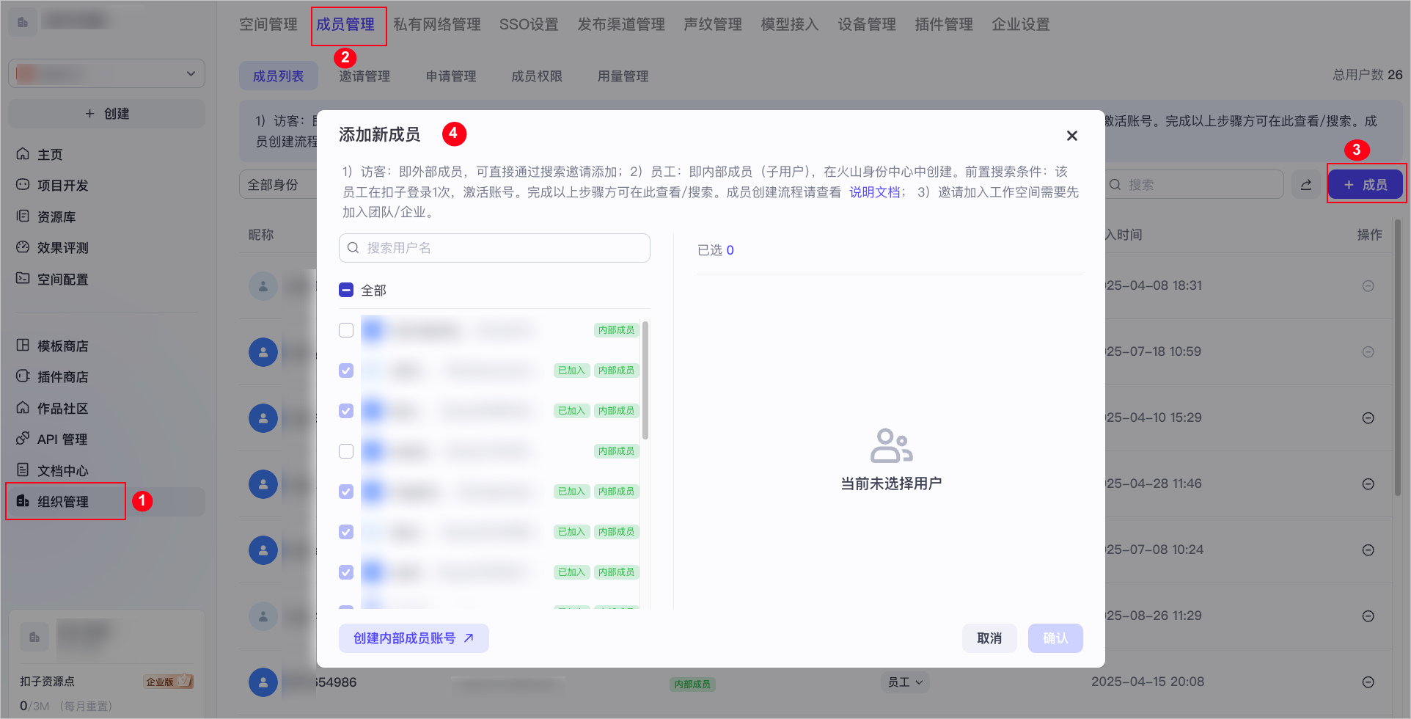Click the enterprise icon above 扣子资源点
Viewport: 1411px width, 719px height.
click(x=34, y=637)
